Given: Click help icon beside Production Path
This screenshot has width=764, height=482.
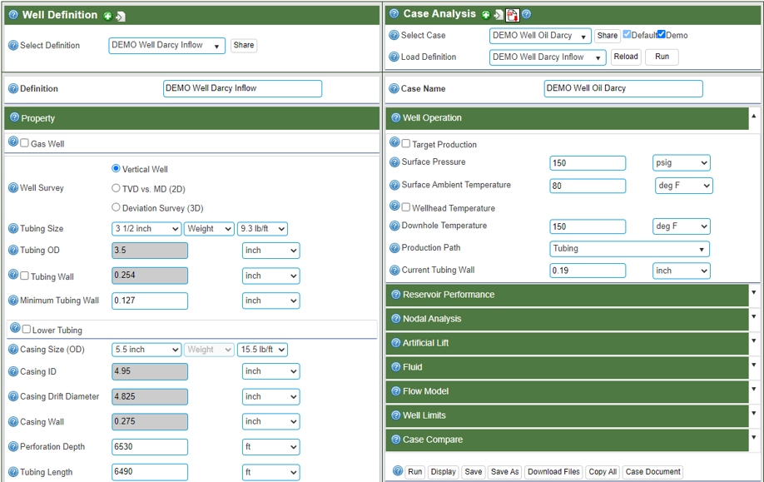Looking at the screenshot, I should [394, 248].
